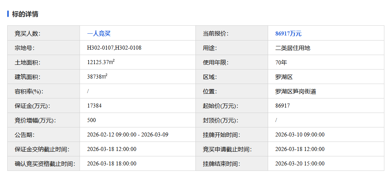Click the 86917万元 current price link
The width and height of the screenshot is (392, 181).
(x=288, y=34)
